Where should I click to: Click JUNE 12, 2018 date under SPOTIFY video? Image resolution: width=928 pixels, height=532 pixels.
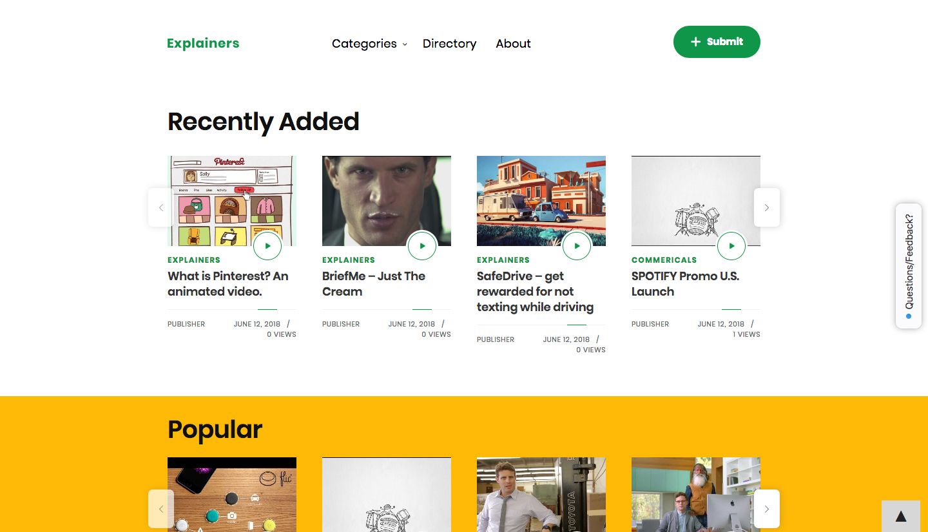pos(721,324)
